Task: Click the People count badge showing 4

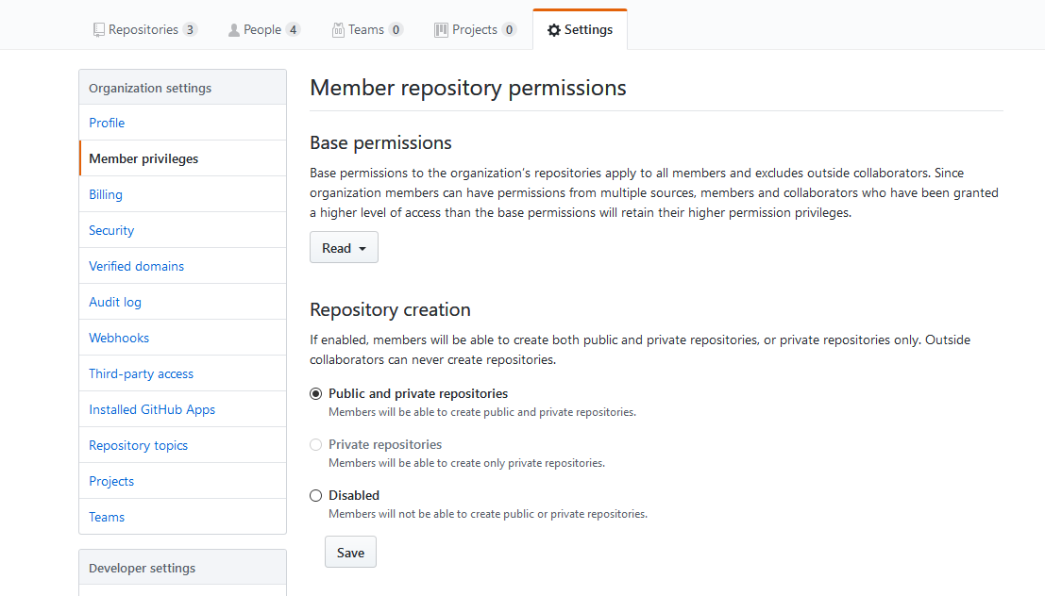Action: (295, 29)
